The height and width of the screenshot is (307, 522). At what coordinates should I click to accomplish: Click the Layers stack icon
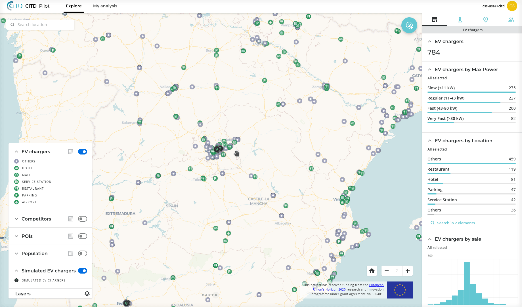pos(87,294)
